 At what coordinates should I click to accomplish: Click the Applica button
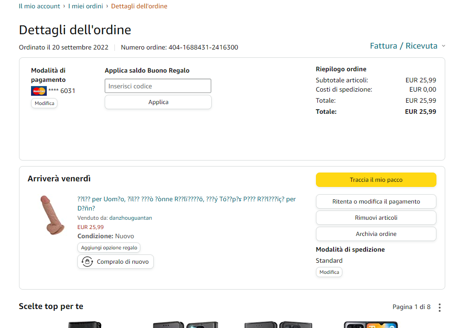pos(158,102)
